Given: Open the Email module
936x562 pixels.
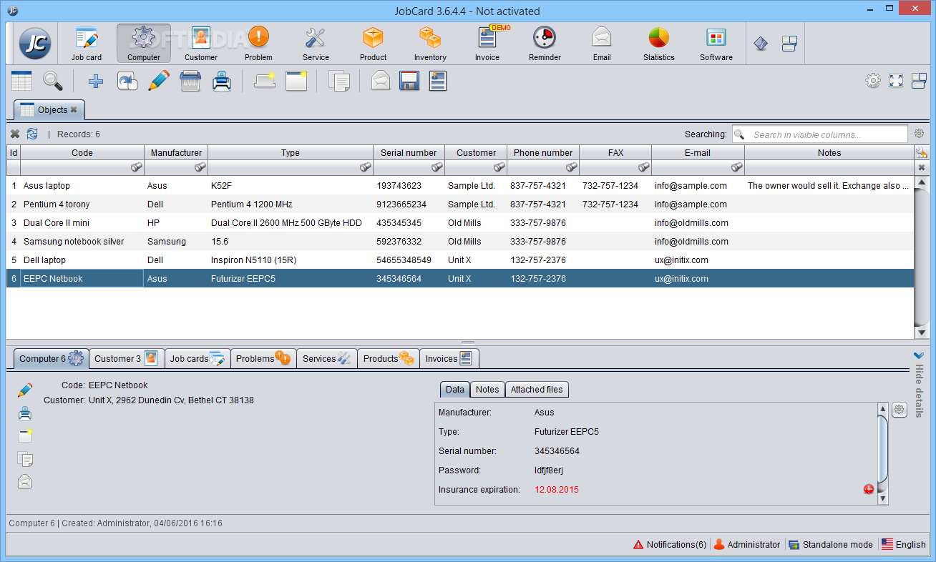Looking at the screenshot, I should pos(602,44).
